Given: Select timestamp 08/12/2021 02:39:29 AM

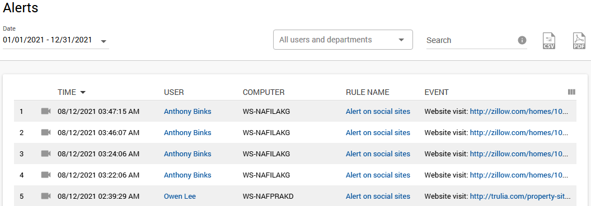Looking at the screenshot, I should (x=98, y=196).
